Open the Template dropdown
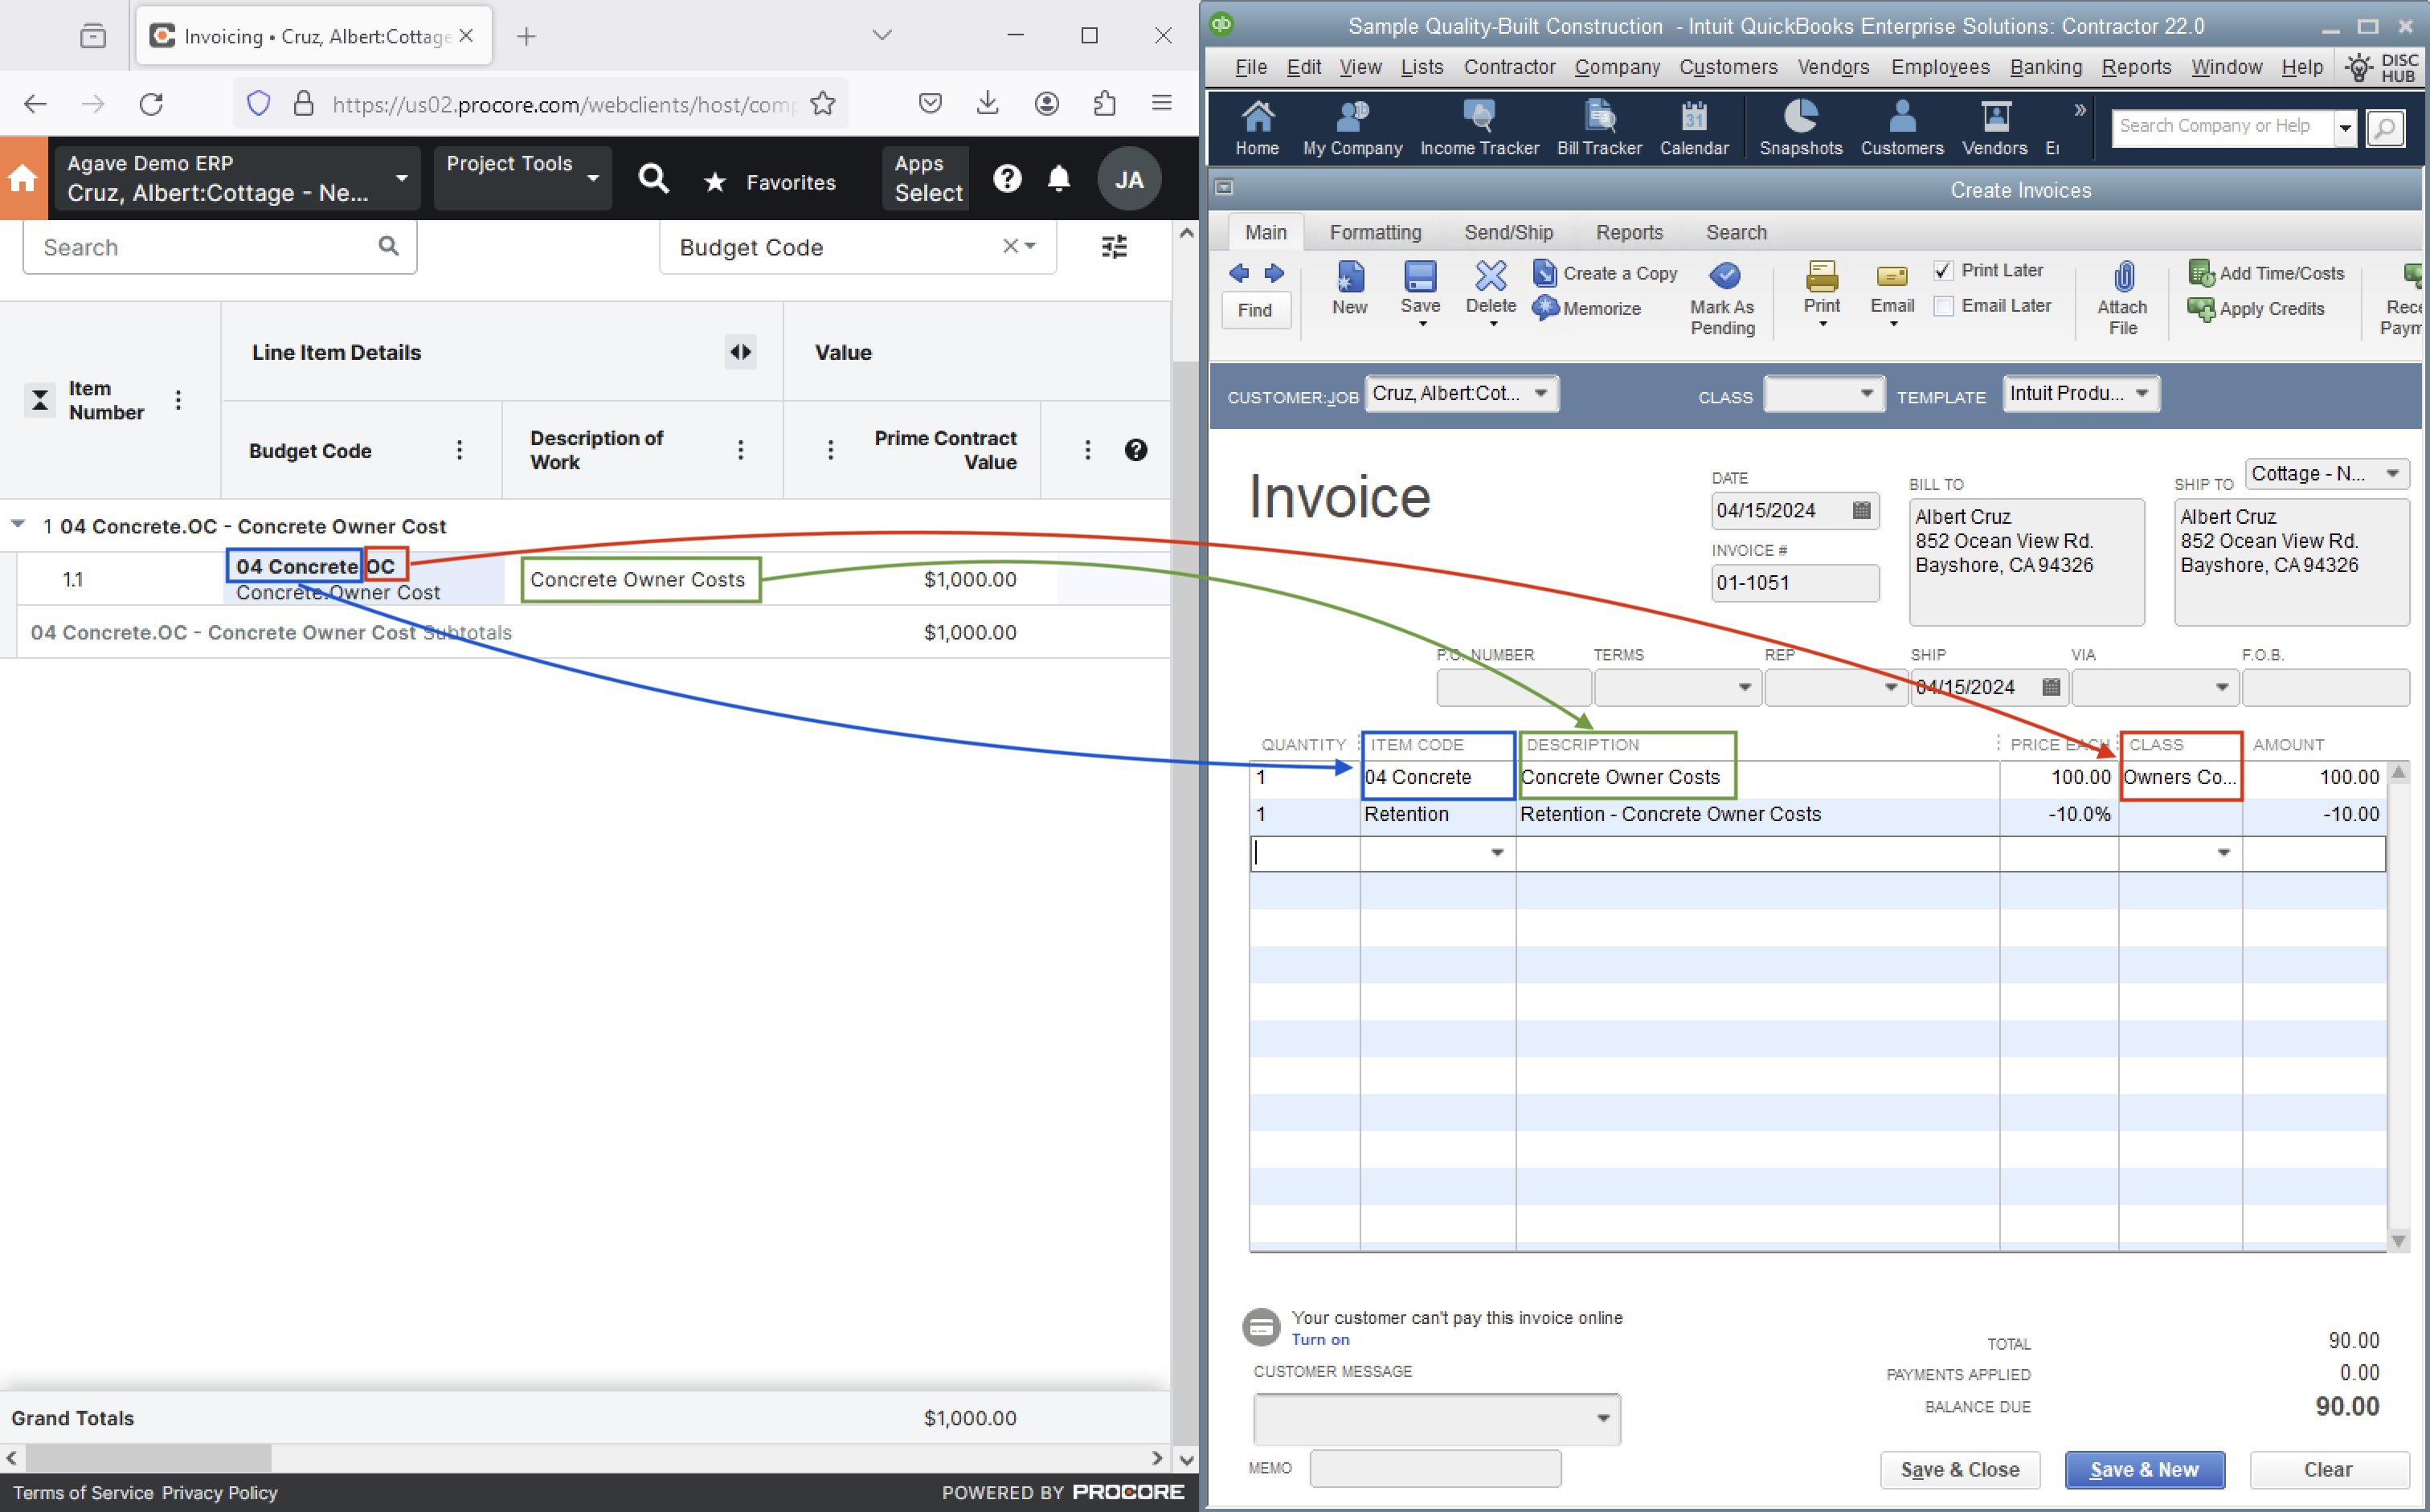Screen dimensions: 2430x1512 click(x=2142, y=393)
